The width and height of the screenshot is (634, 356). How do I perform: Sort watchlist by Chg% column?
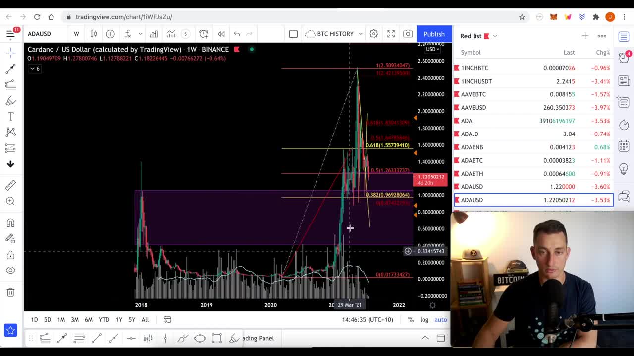click(603, 52)
